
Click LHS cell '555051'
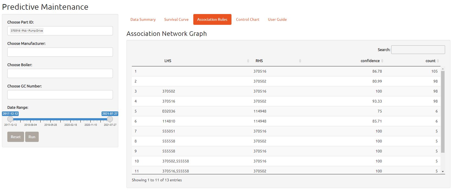[169, 131]
